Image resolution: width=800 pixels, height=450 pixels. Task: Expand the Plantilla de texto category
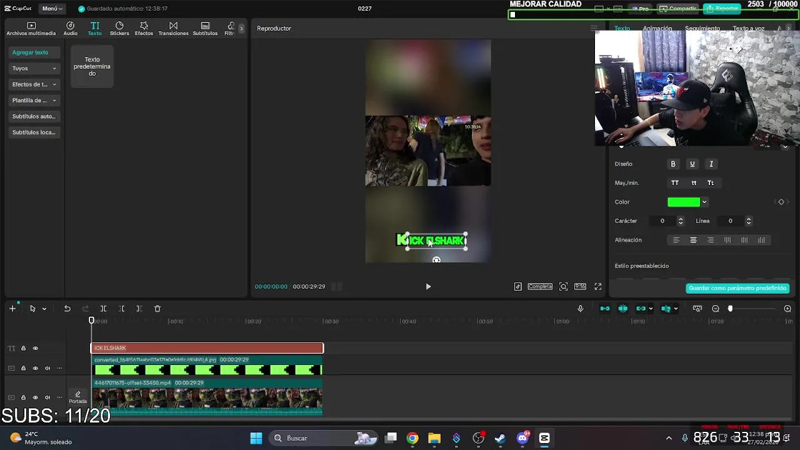coord(34,100)
